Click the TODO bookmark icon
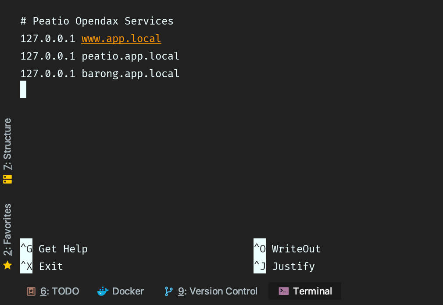Image resolution: width=443 pixels, height=305 pixels. tap(31, 291)
